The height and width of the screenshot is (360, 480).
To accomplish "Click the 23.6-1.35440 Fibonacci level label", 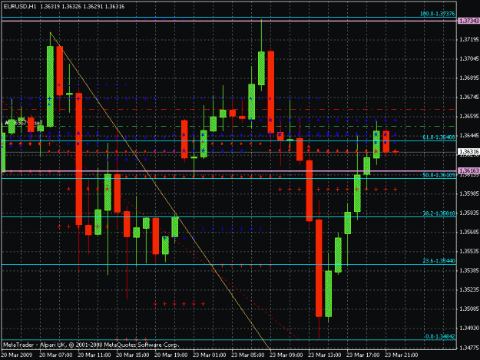I will coord(439,261).
